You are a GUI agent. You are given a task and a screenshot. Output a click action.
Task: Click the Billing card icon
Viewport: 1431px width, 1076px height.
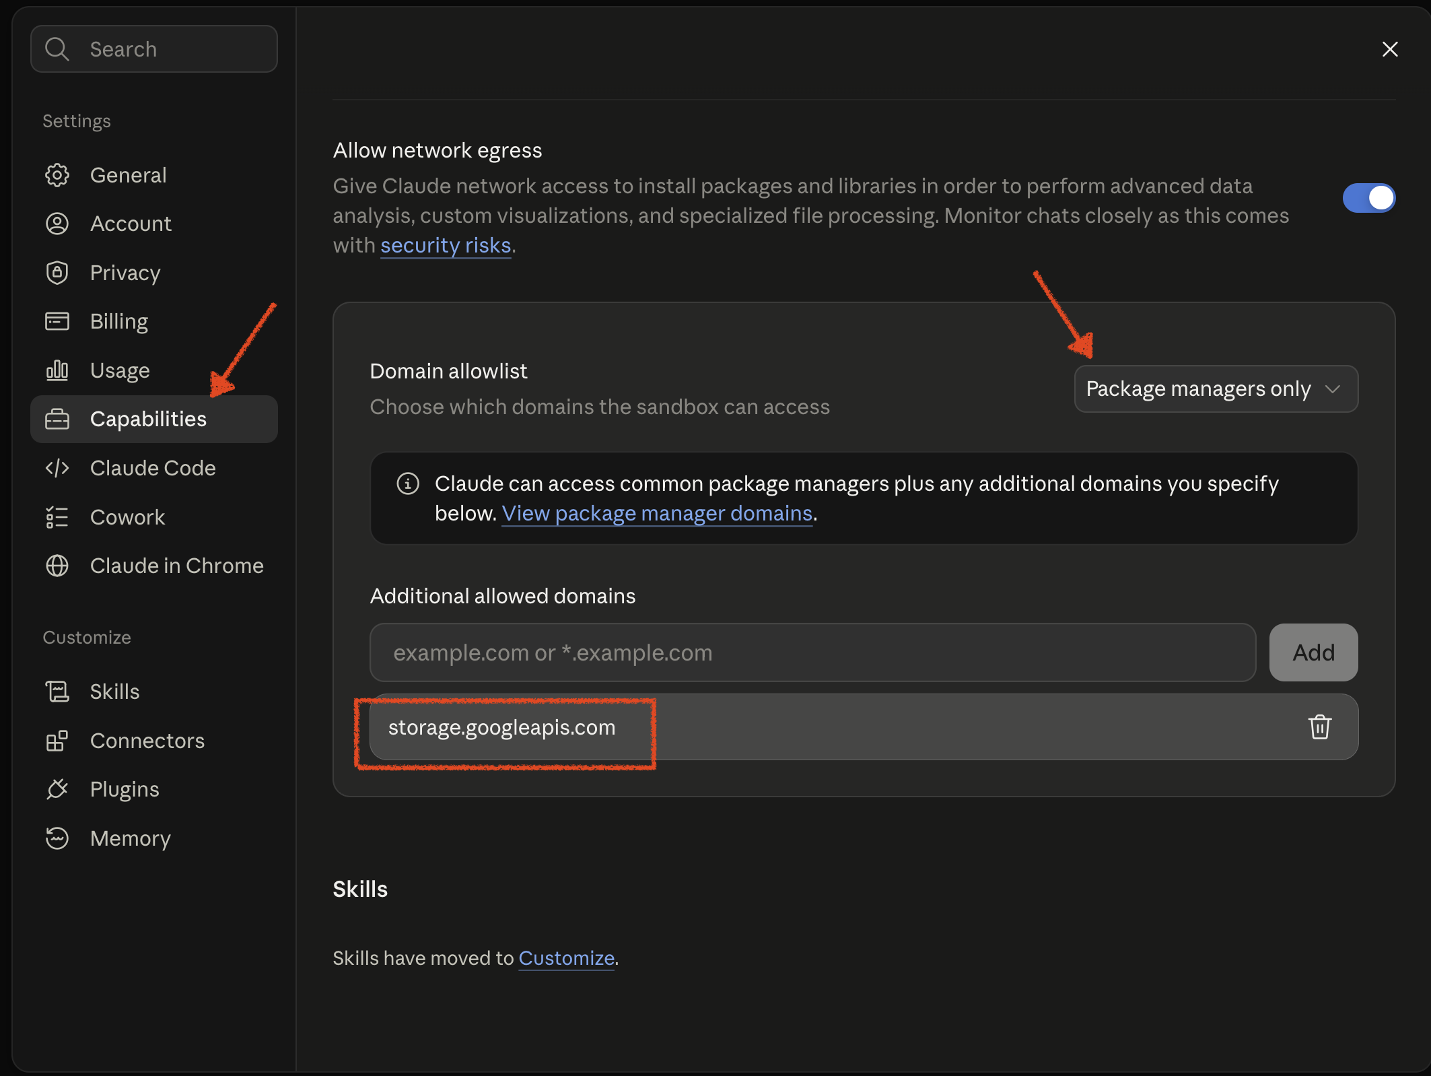click(57, 321)
